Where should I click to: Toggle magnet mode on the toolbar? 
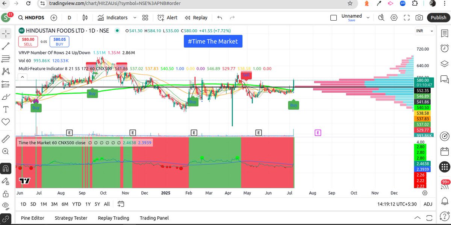click(x=6, y=168)
